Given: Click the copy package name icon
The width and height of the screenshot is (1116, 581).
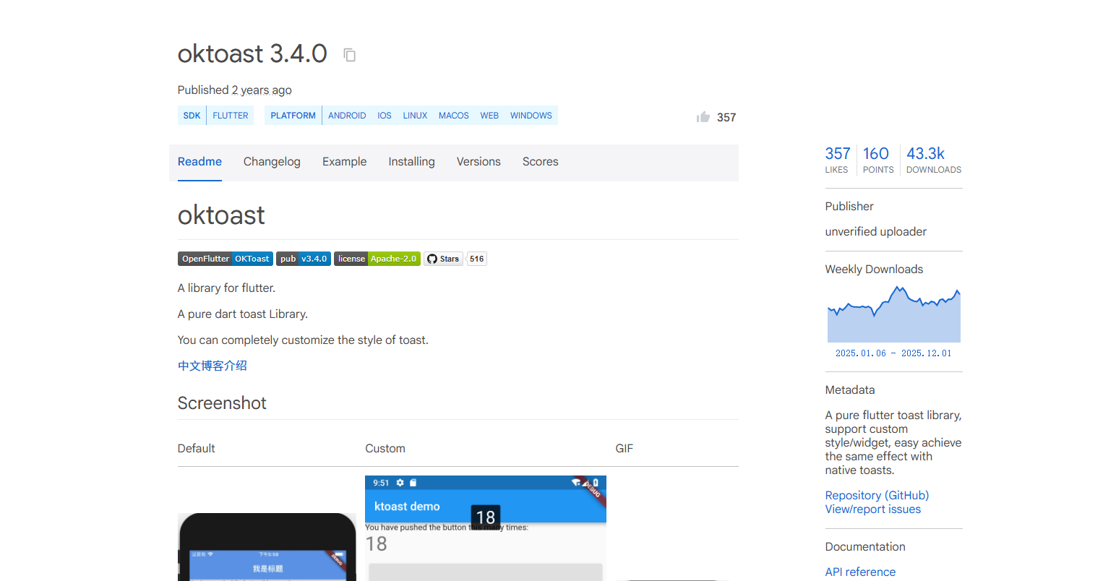Looking at the screenshot, I should [350, 55].
